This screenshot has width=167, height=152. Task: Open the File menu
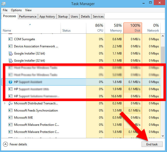point(5,10)
